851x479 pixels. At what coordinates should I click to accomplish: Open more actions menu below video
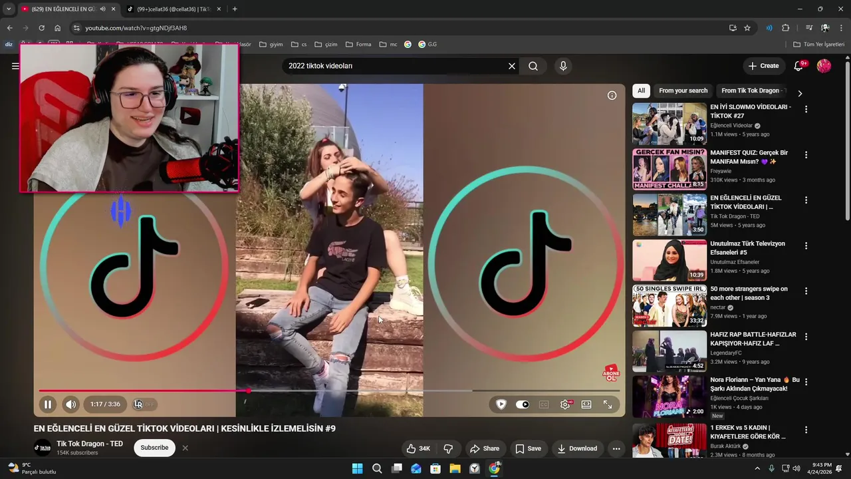coord(616,448)
